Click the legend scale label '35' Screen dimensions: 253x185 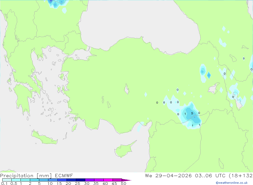(x=96, y=183)
